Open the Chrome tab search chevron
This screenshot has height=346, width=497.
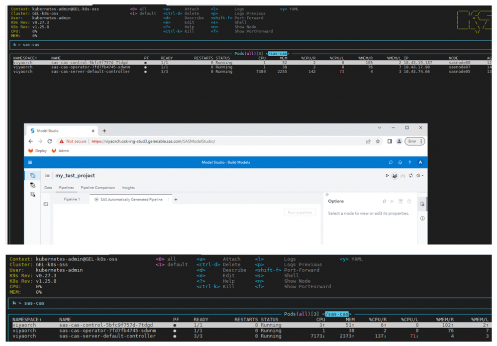(x=380, y=127)
